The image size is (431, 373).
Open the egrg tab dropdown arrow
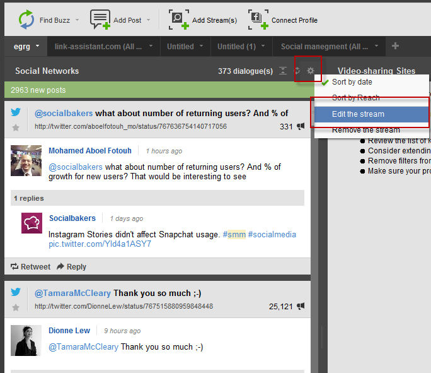click(37, 45)
